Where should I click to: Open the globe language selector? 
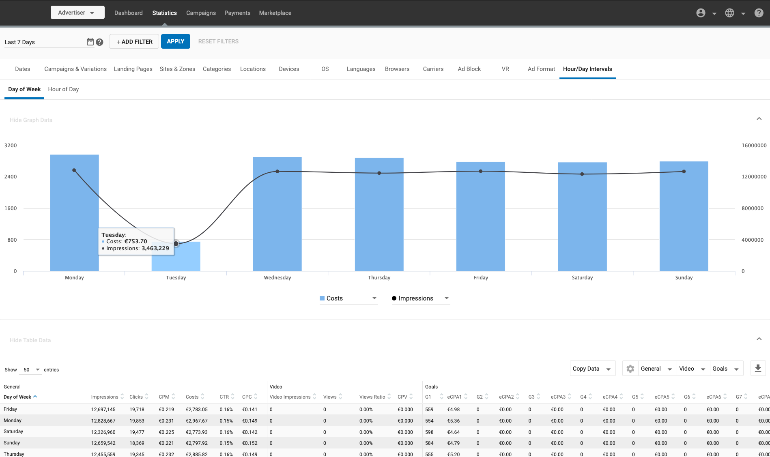[x=729, y=13]
